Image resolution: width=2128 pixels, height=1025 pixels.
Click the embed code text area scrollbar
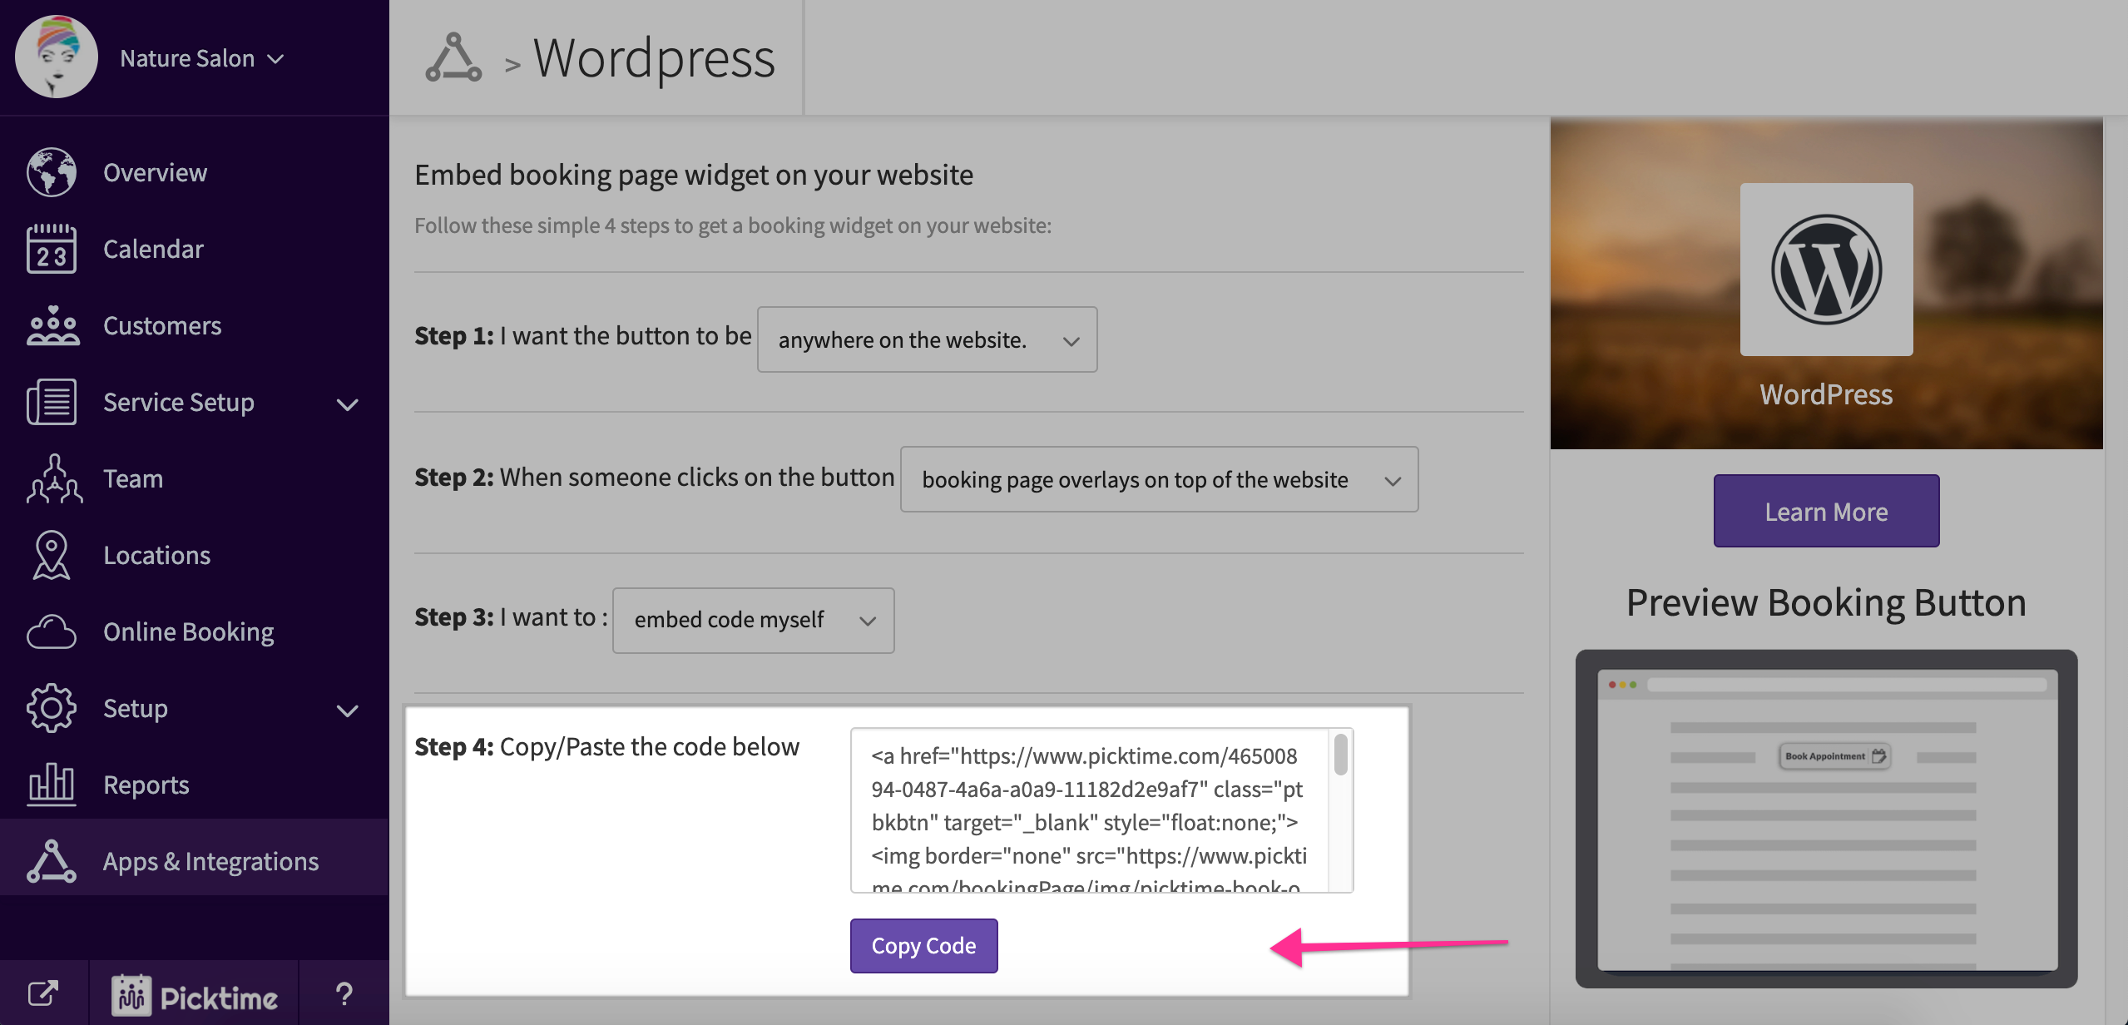coord(1340,755)
